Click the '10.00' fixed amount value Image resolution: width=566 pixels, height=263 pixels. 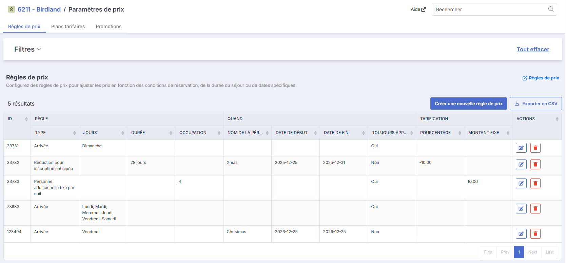coord(472,182)
